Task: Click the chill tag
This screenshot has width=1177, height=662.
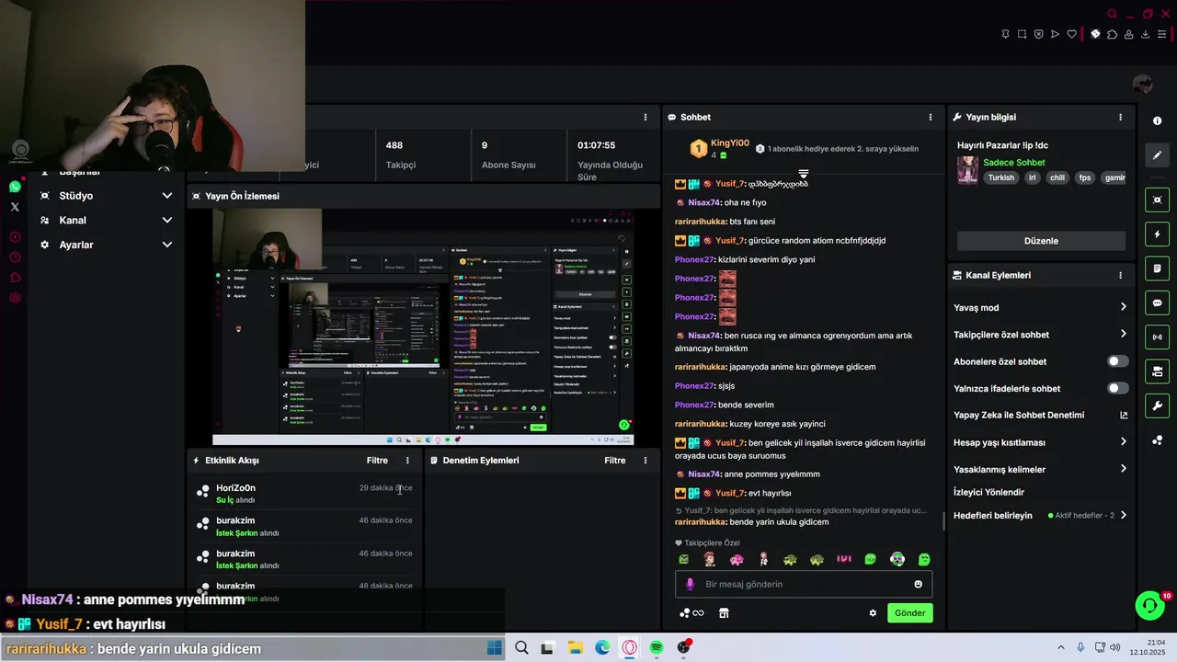Action: click(1057, 178)
